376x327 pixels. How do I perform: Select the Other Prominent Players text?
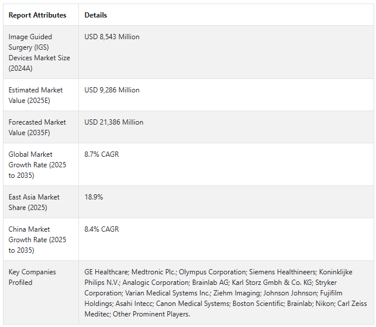pyautogui.click(x=151, y=314)
